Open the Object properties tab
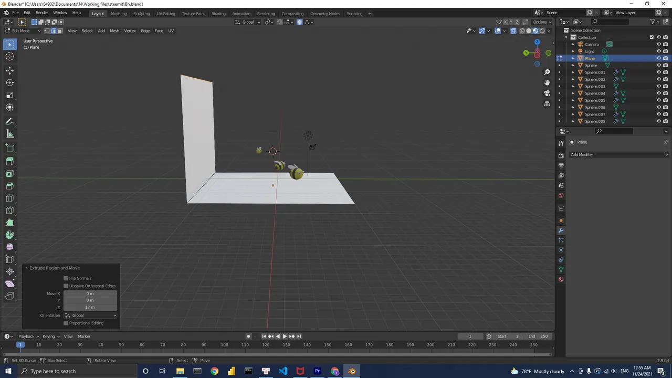Image resolution: width=672 pixels, height=378 pixels. pyautogui.click(x=561, y=220)
